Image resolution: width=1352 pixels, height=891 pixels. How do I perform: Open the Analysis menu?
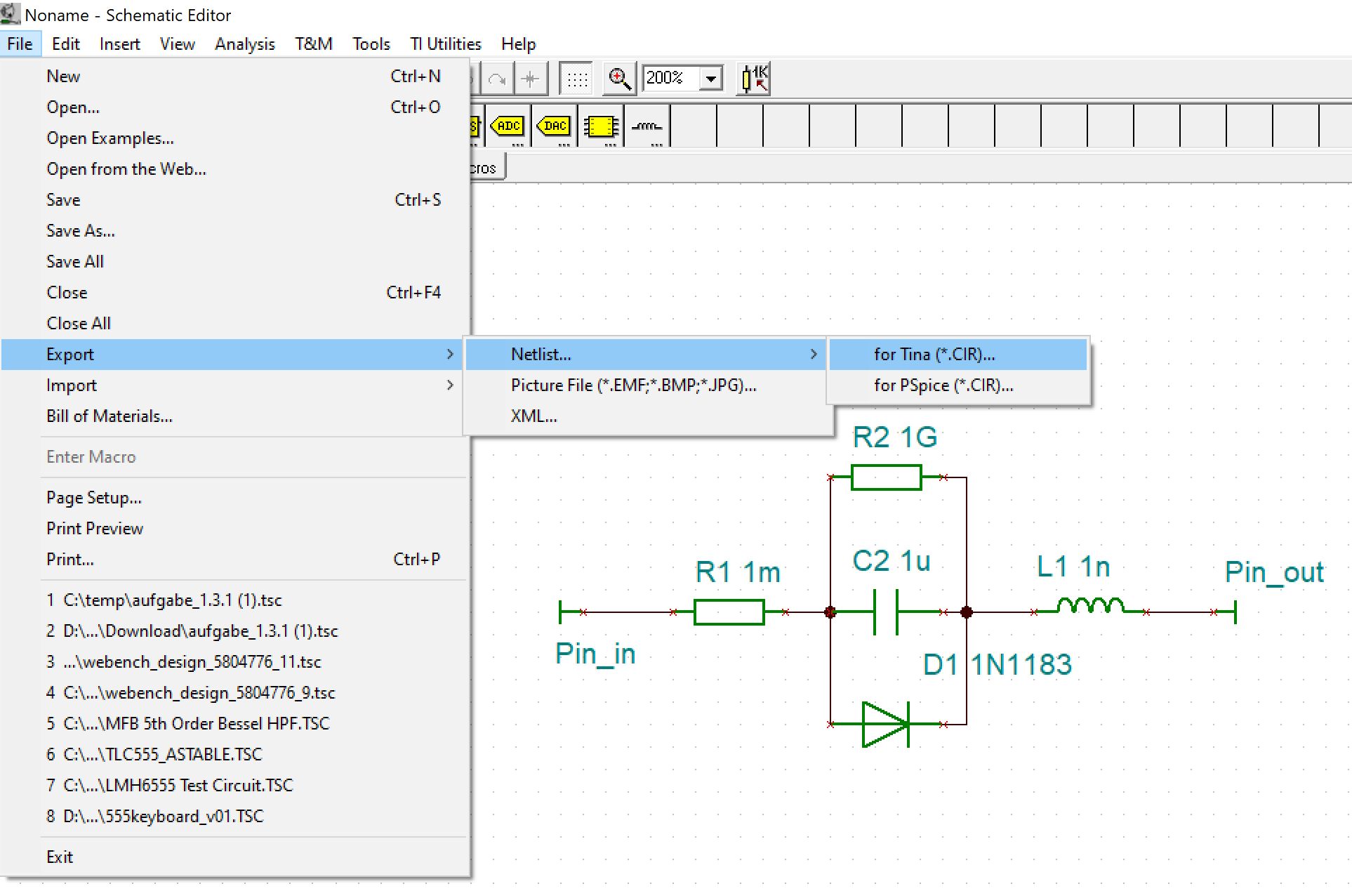pyautogui.click(x=244, y=44)
